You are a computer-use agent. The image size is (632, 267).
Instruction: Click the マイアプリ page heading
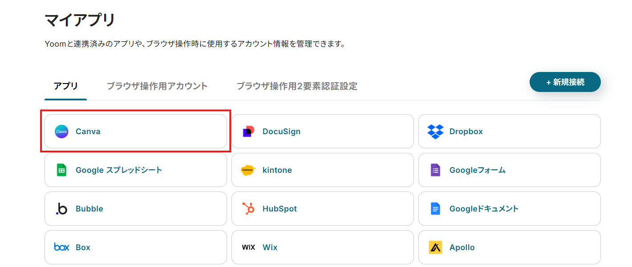pyautogui.click(x=80, y=20)
